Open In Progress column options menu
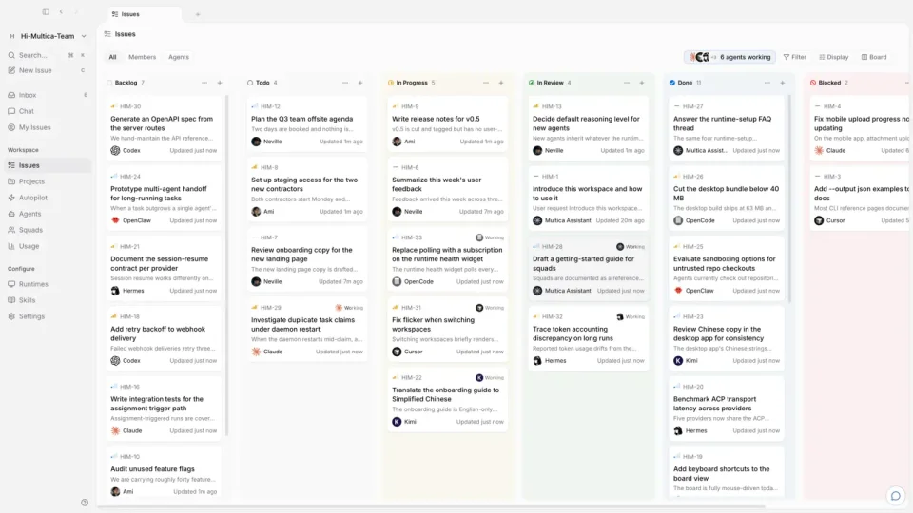Screen dimensions: 913x513 [x=486, y=83]
